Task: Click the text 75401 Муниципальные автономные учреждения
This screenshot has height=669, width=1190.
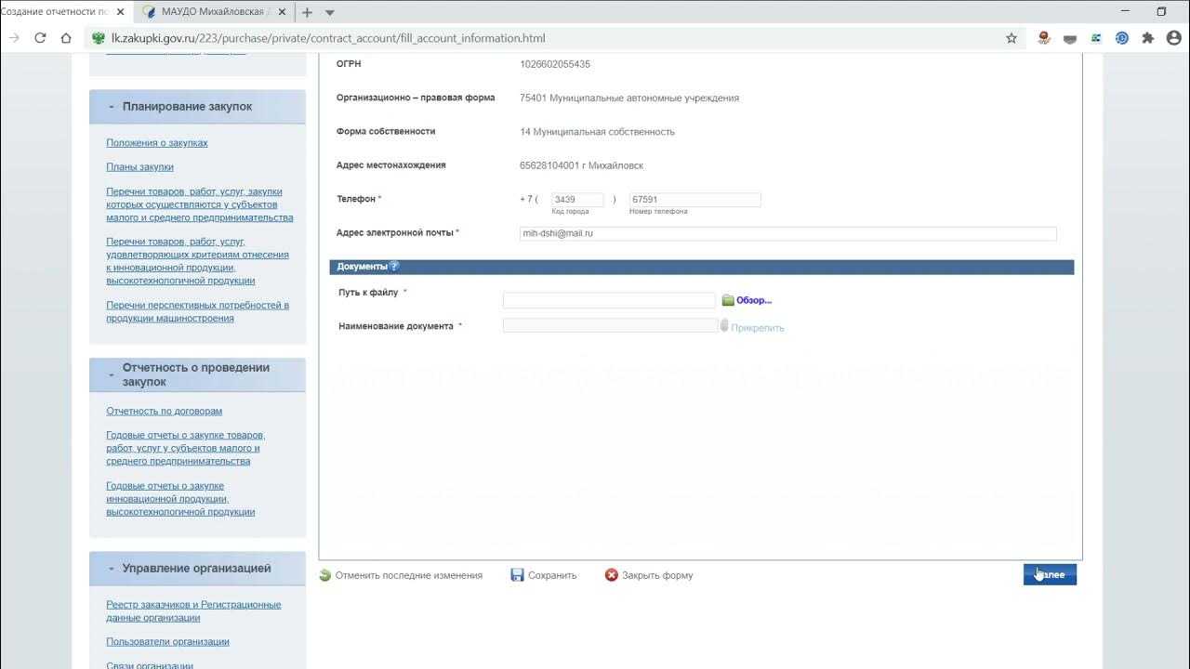Action: point(629,98)
